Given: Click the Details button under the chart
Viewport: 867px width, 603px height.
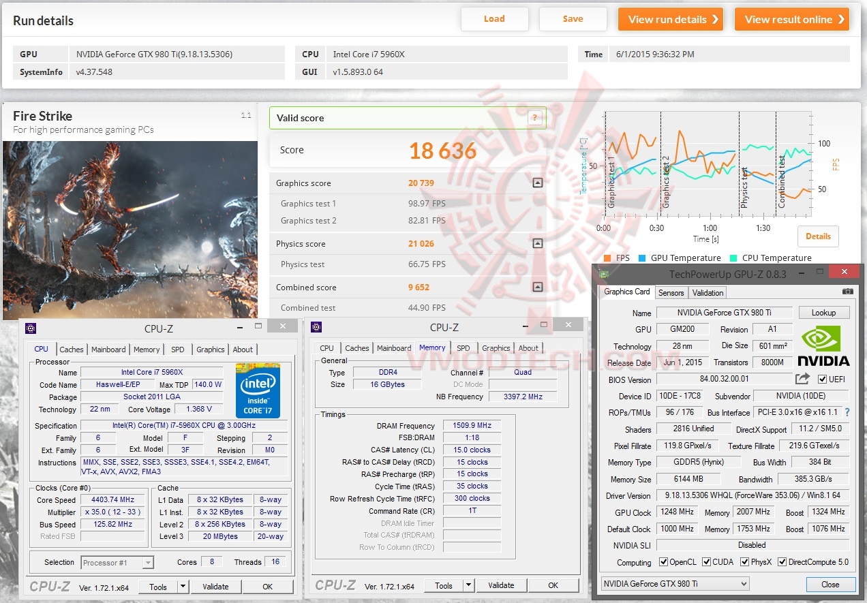Looking at the screenshot, I should 818,236.
